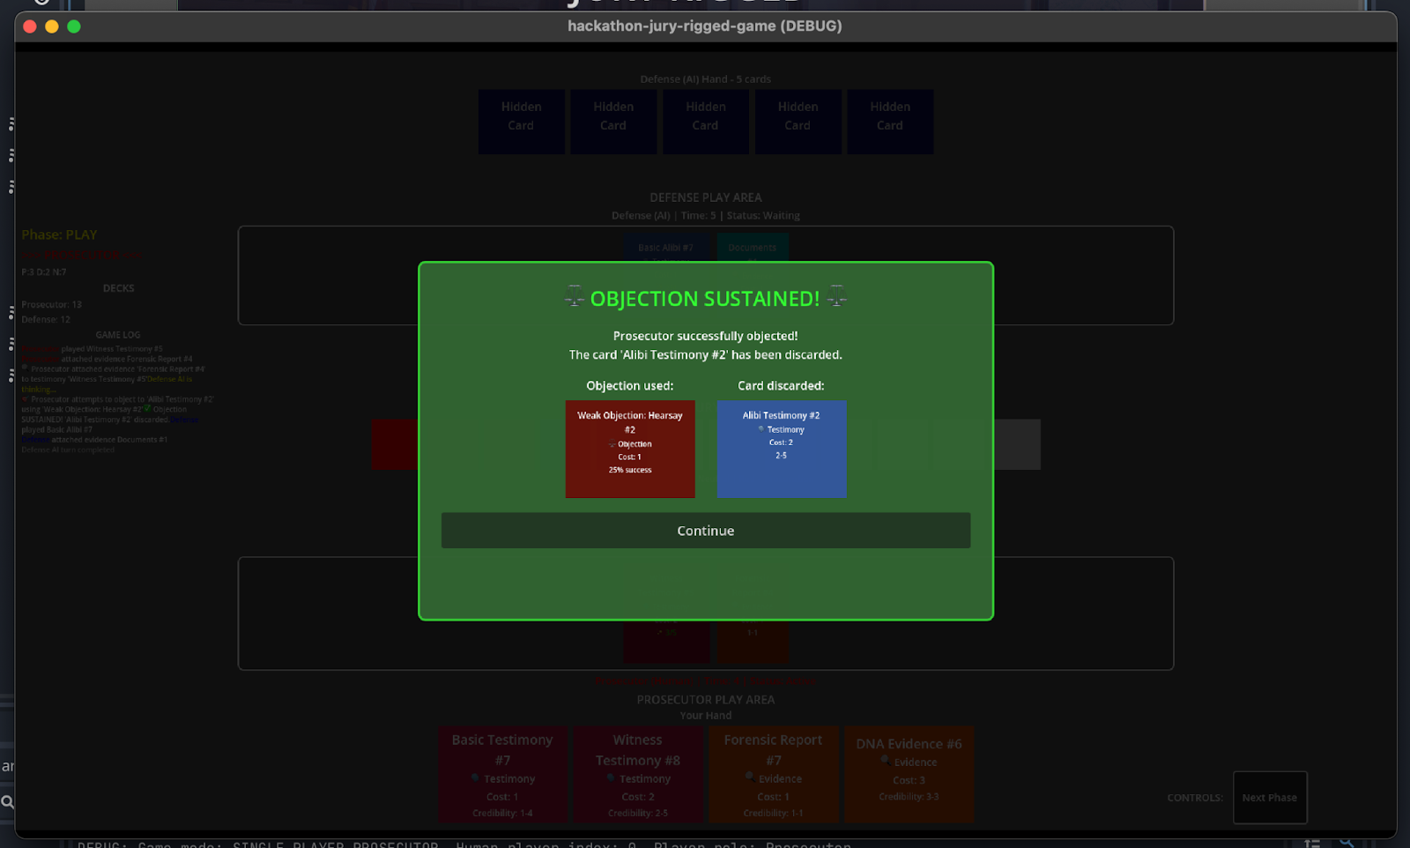Click the Testimony eye icon on Basic Testimony #7
Image resolution: width=1410 pixels, height=848 pixels.
[x=476, y=778]
